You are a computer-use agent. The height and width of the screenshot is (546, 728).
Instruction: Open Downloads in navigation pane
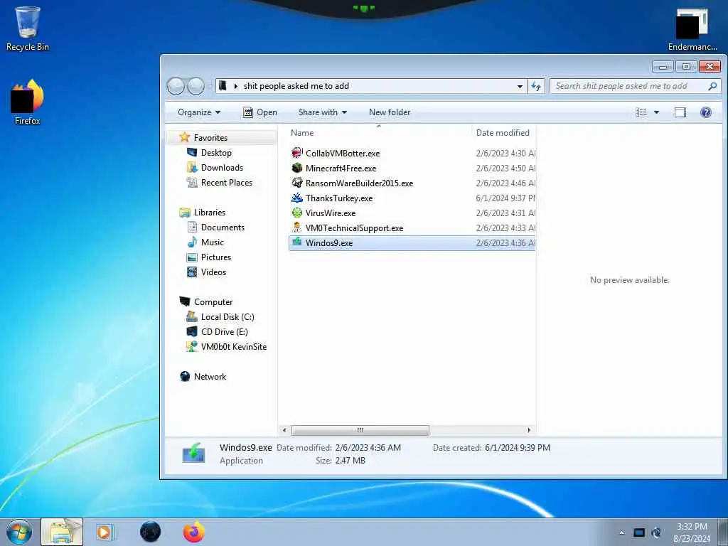222,168
